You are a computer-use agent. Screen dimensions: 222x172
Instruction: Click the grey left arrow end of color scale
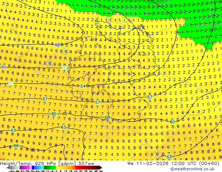point(8,168)
